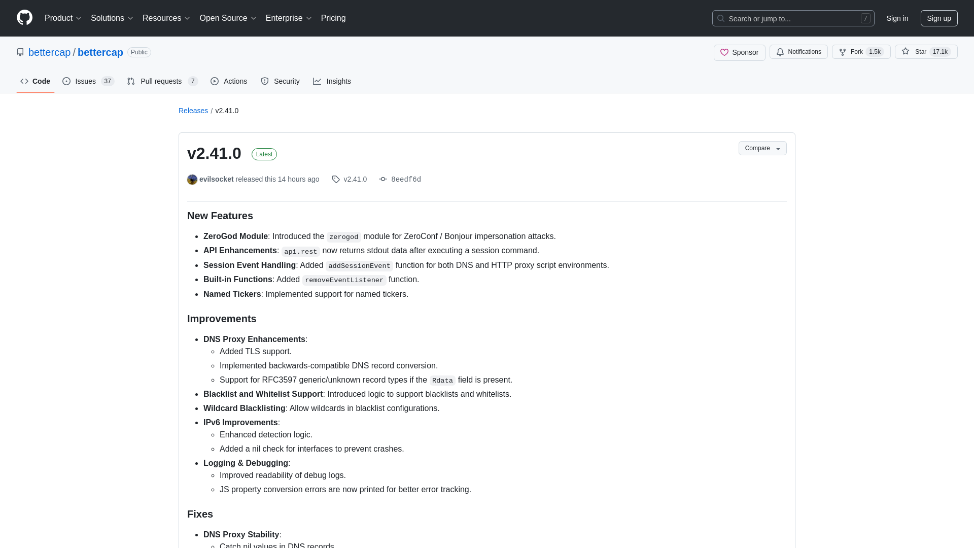Click the zerogod code snippet

[x=344, y=237]
